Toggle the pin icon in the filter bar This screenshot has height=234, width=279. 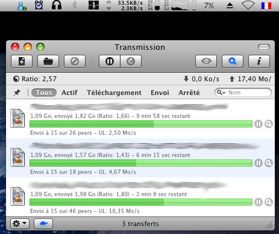[17, 93]
